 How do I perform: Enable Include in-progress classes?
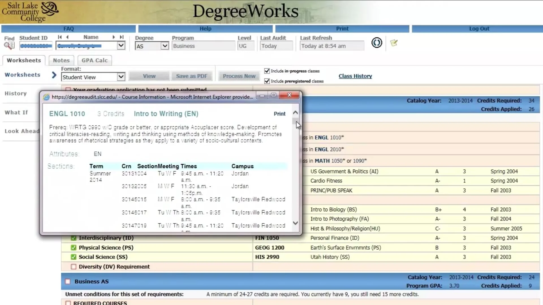click(x=267, y=71)
